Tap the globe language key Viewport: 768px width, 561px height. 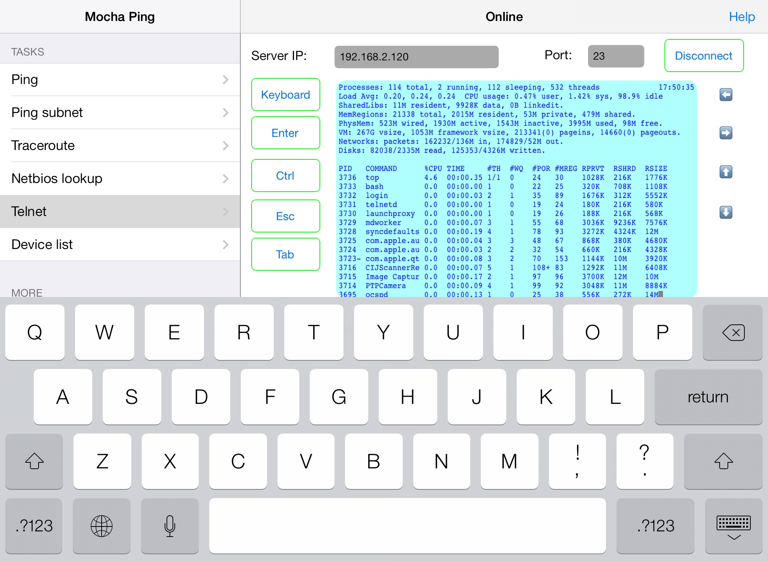coord(102,526)
